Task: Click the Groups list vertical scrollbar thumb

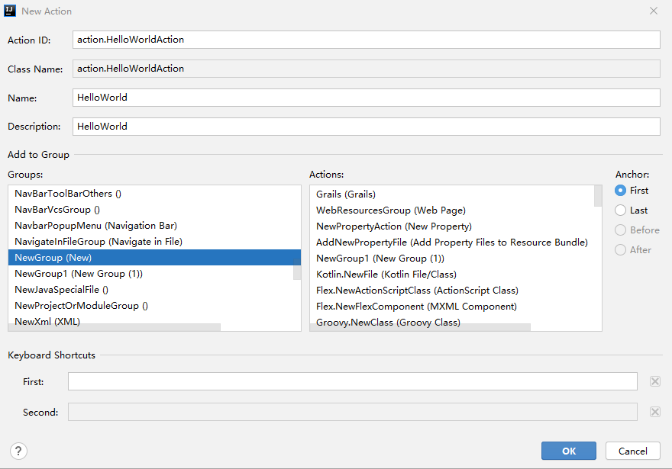Action: [297, 269]
